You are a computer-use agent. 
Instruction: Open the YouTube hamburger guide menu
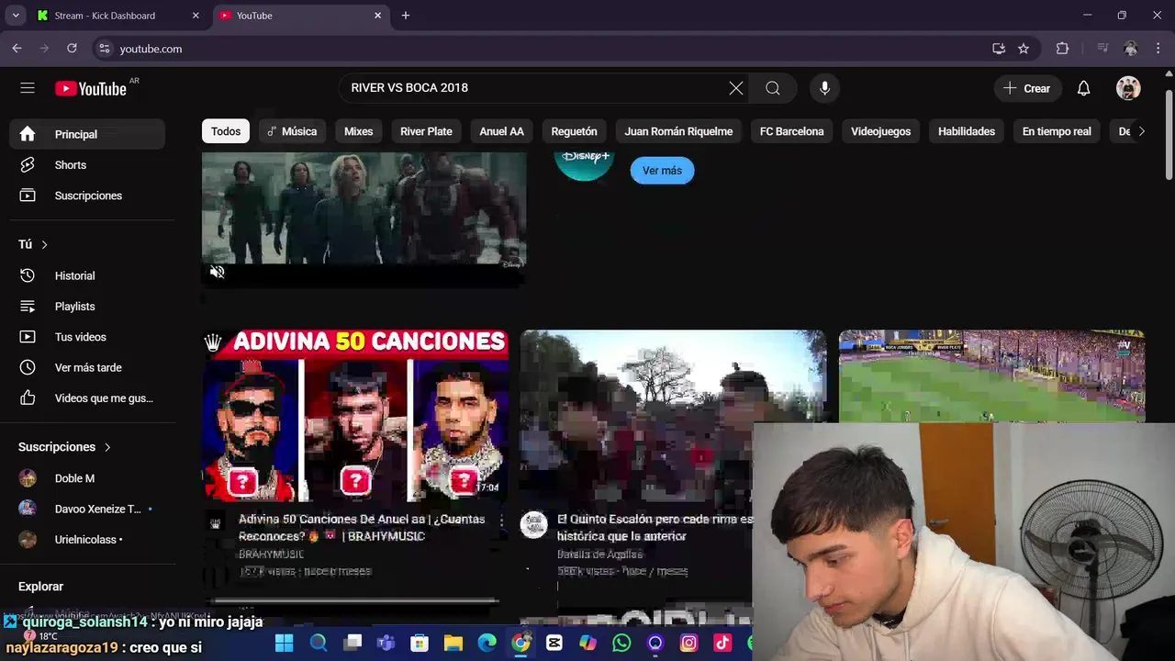(x=28, y=88)
